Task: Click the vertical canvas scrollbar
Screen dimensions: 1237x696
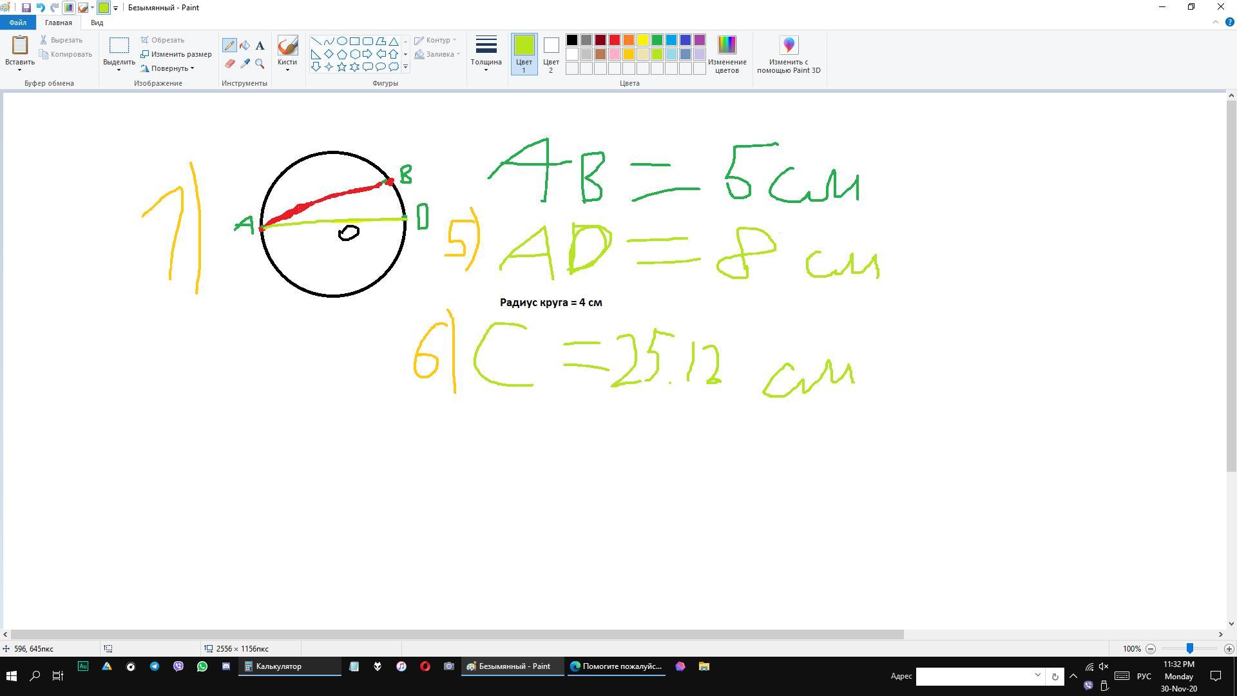Action: 1231,286
